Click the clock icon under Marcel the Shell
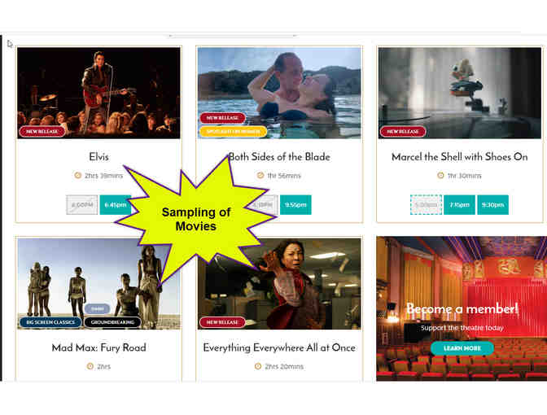The height and width of the screenshot is (415, 547). (x=440, y=176)
